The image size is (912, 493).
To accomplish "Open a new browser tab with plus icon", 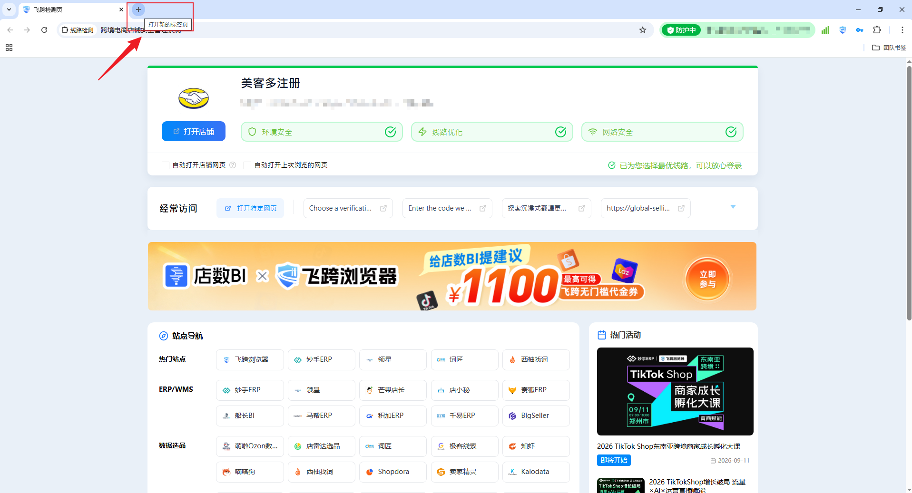I will pos(138,10).
